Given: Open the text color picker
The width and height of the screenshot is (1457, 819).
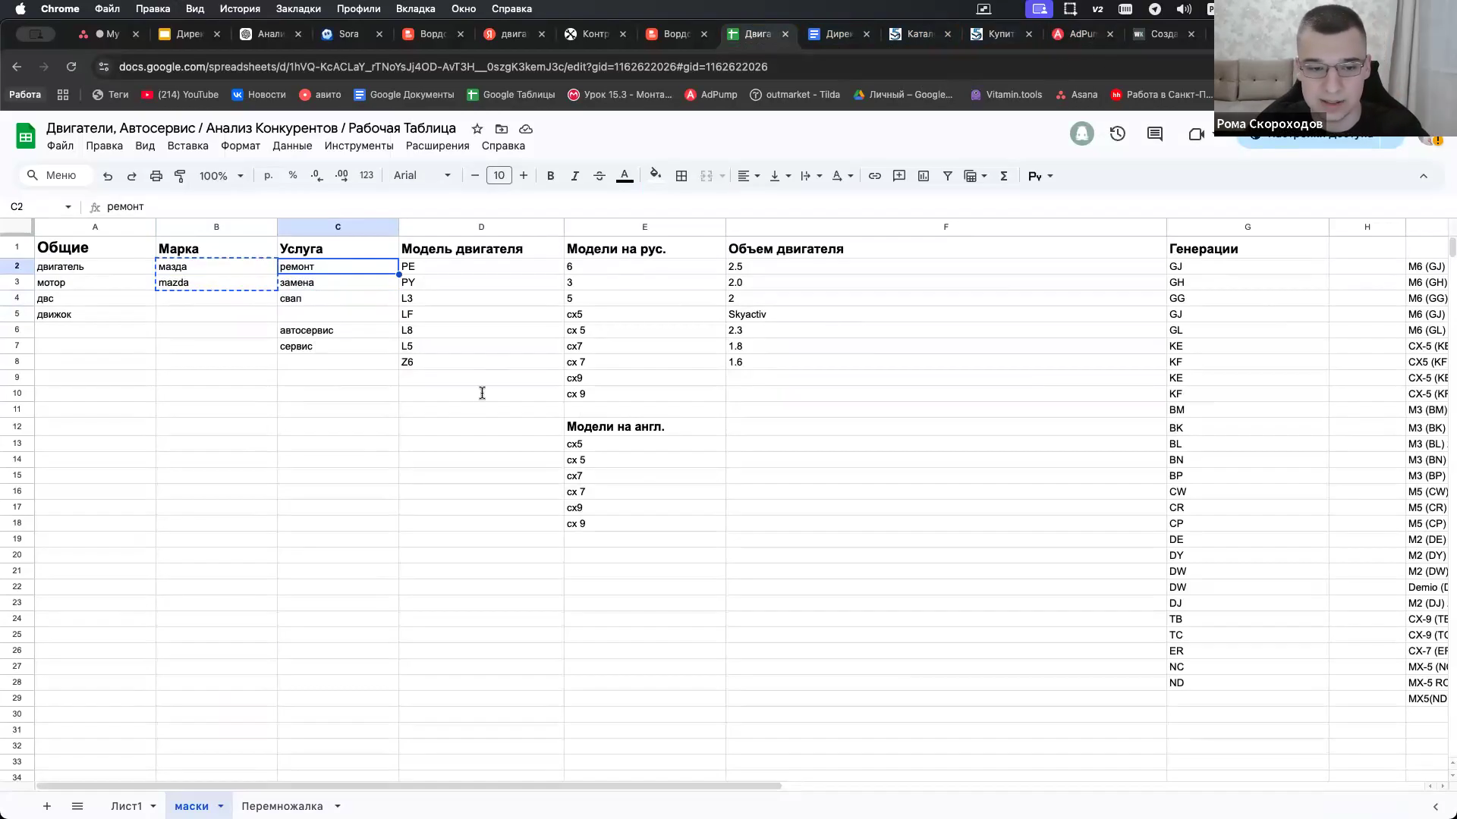Looking at the screenshot, I should click(625, 176).
